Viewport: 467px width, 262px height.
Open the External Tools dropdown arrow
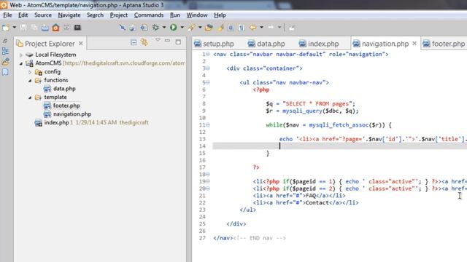click(200, 28)
